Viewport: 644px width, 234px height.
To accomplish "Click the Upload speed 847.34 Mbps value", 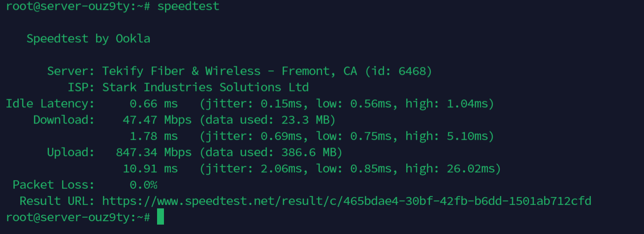I will click(154, 152).
